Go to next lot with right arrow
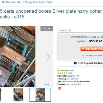Viewport: 103px width, 103px height. point(70,31)
